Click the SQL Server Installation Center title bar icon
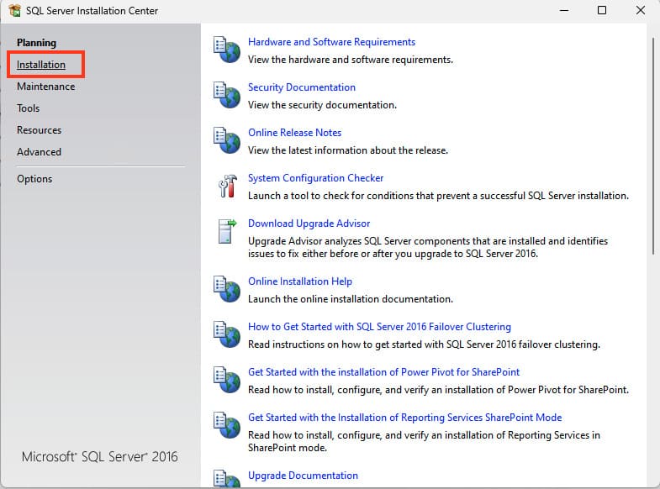Viewport: 660px width, 489px height. tap(14, 11)
